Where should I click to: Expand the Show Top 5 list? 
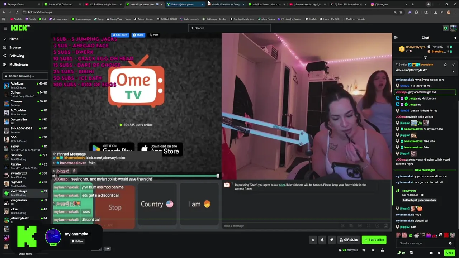tap(25, 254)
